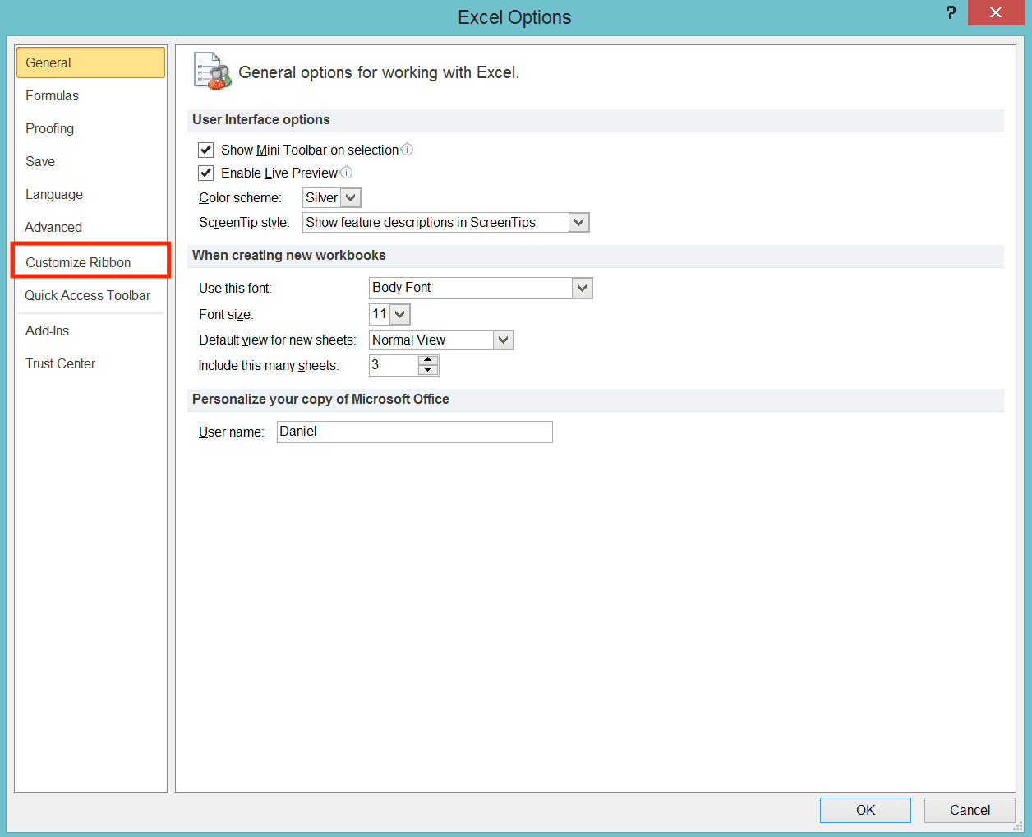Select the General category
Viewport: 1032px width, 837px height.
90,62
